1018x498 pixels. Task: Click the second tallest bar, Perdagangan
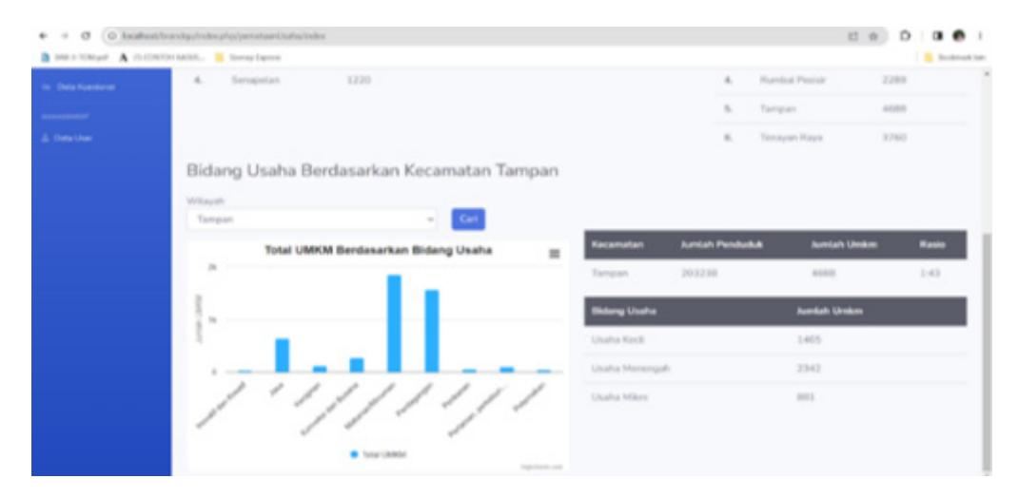tap(432, 331)
